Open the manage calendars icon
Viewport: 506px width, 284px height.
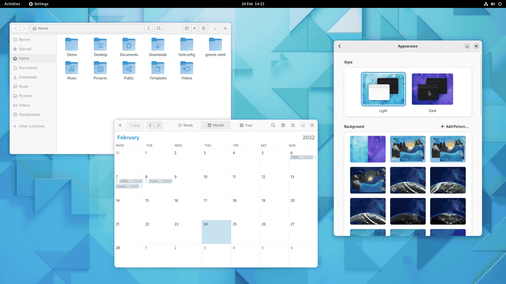[283, 125]
